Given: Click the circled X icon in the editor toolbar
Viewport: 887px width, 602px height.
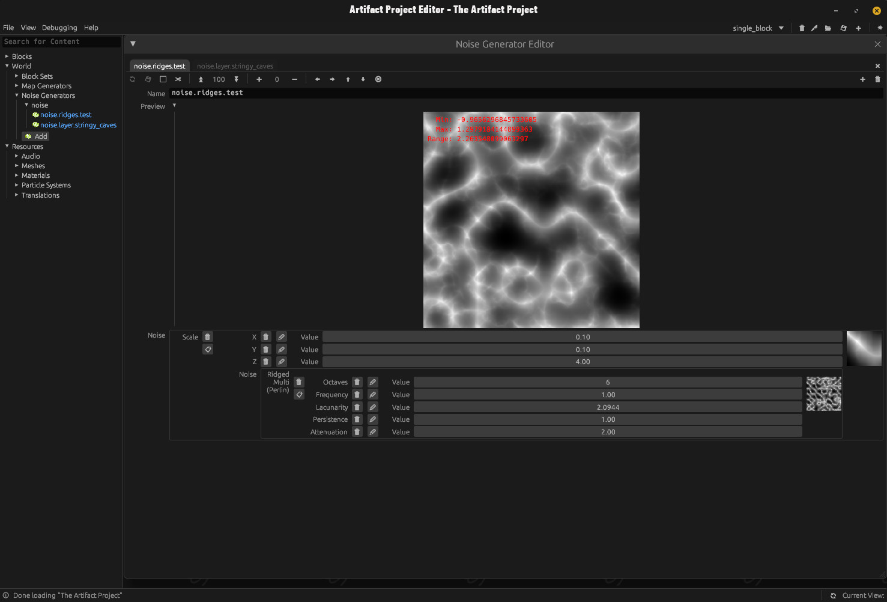Looking at the screenshot, I should click(x=378, y=79).
